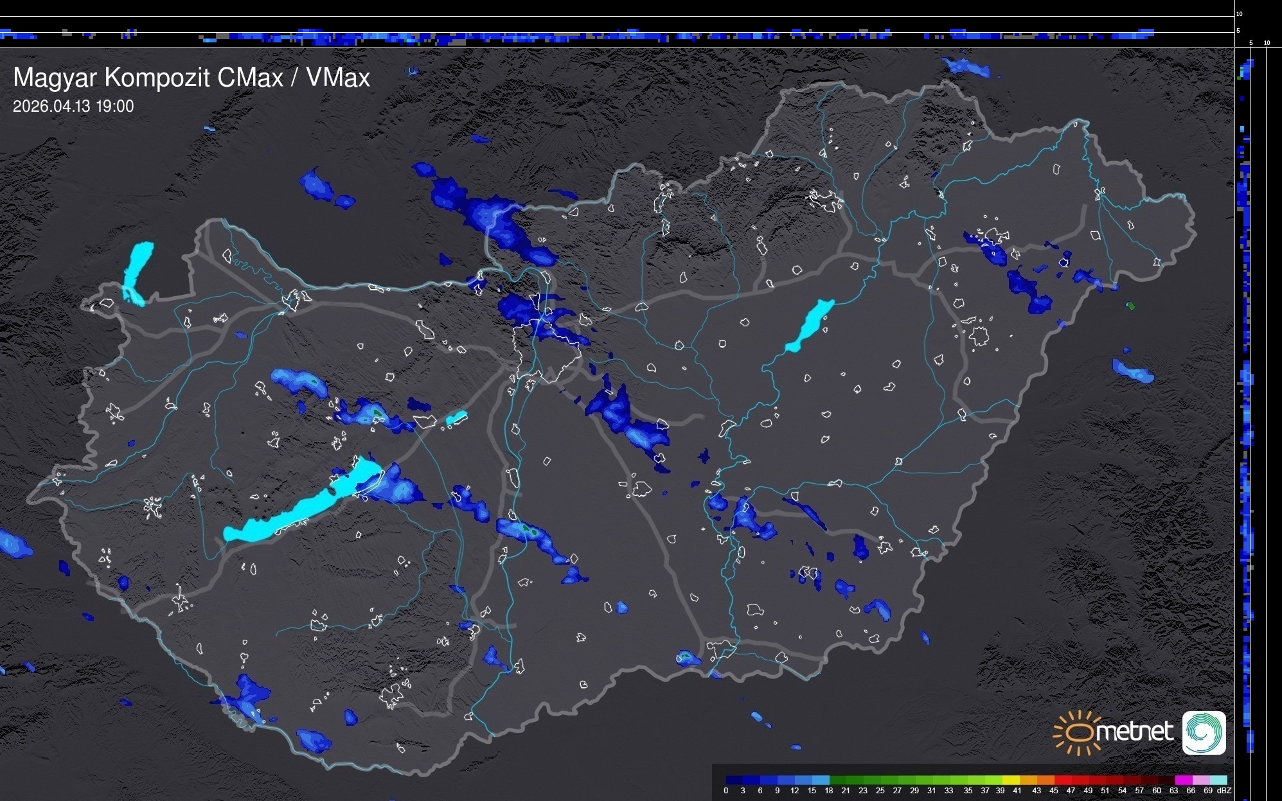Click the Magyar Kompozit CMax / VMax title
Screen dimensions: 1282x801
[x=191, y=78]
